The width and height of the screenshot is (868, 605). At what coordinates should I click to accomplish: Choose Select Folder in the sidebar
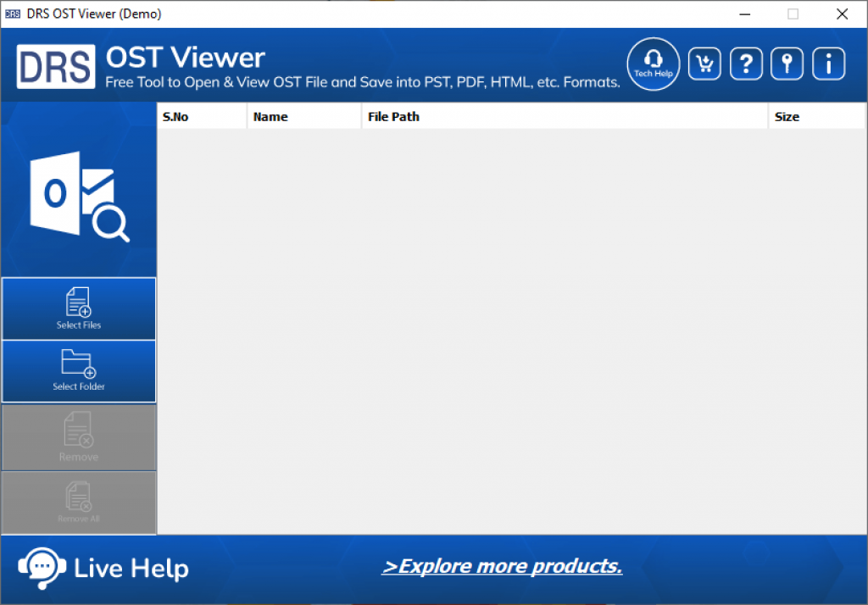(x=78, y=370)
